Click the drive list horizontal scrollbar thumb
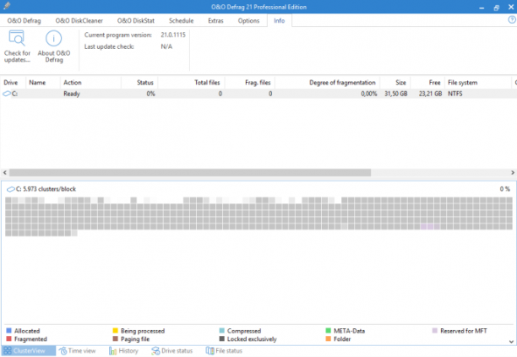 190,172
